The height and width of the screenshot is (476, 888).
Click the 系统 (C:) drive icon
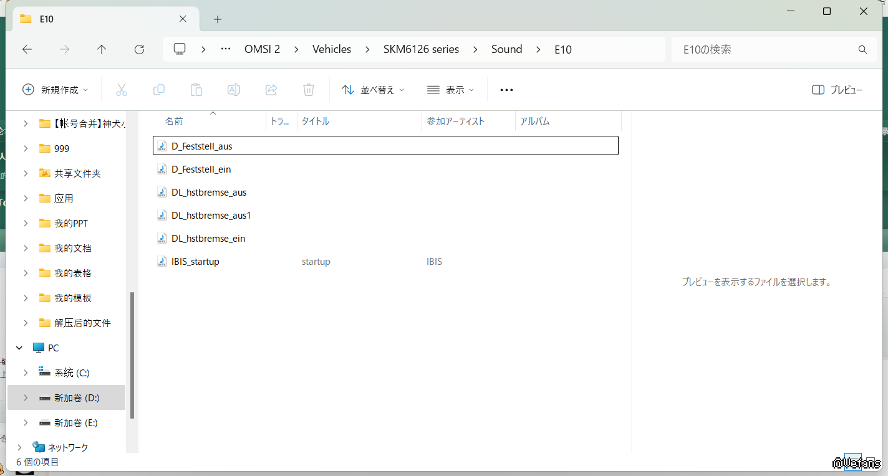click(44, 373)
